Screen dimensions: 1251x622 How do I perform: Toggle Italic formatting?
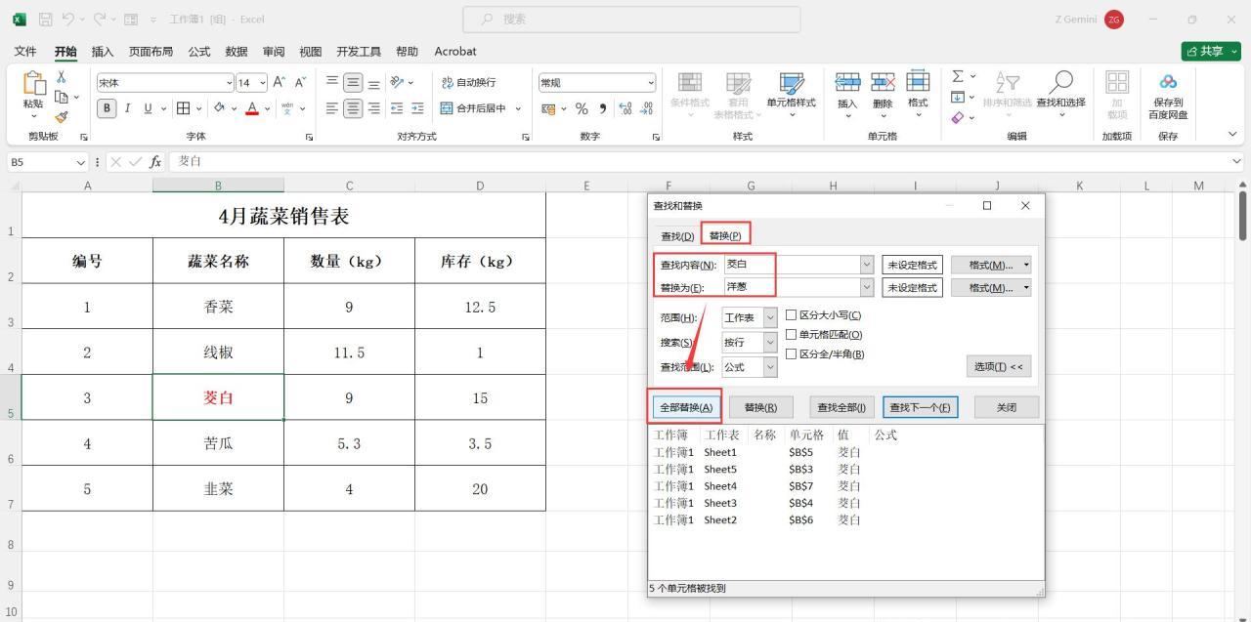click(x=128, y=107)
